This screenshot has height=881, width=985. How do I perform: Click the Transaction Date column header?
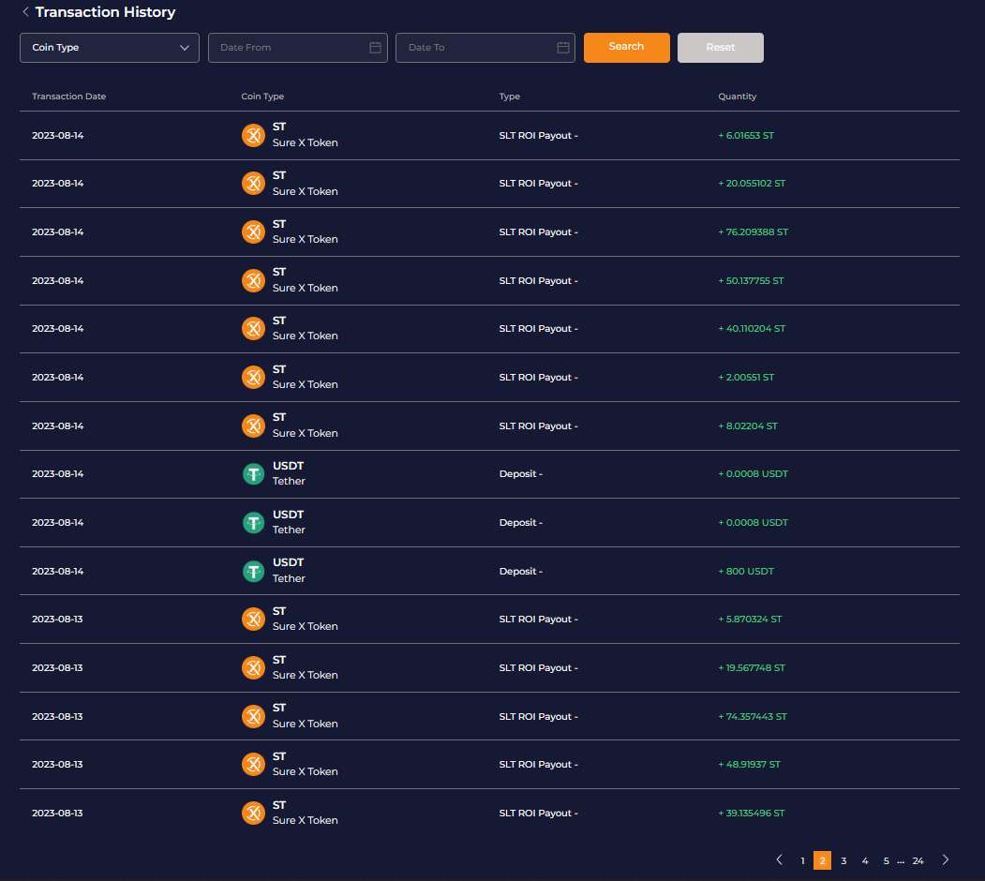(69, 97)
